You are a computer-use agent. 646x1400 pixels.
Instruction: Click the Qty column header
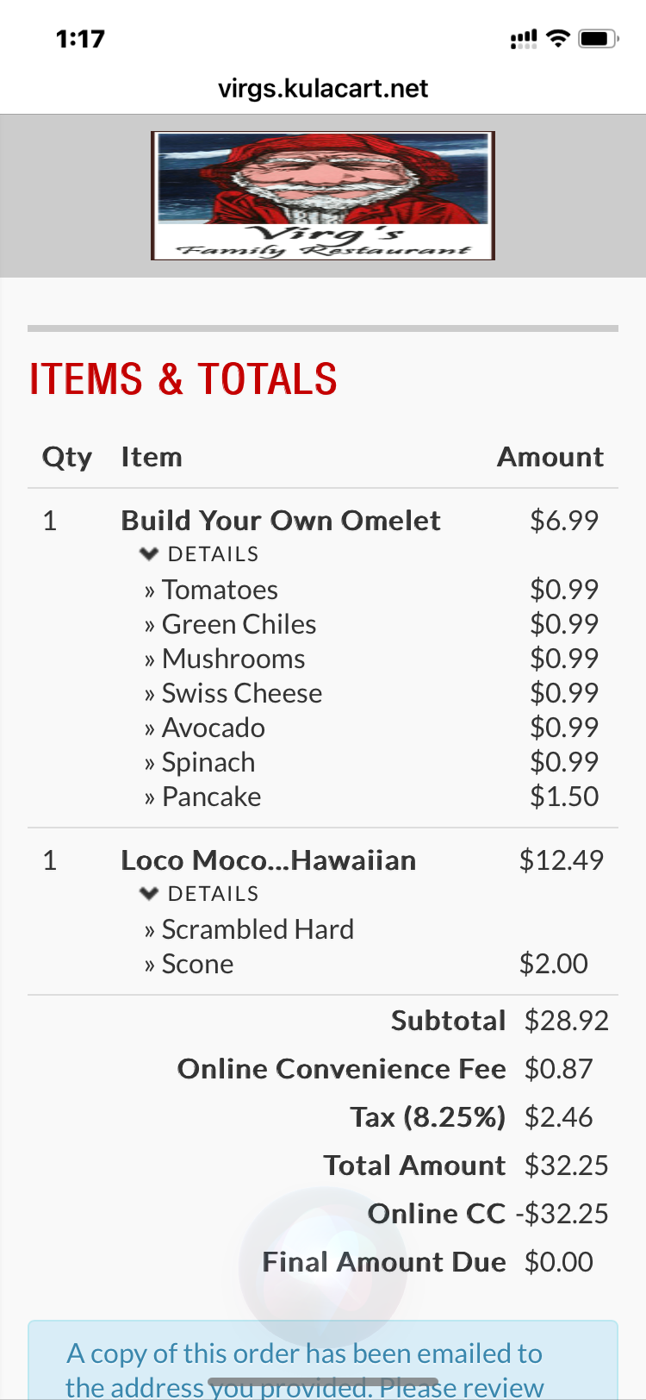[66, 457]
